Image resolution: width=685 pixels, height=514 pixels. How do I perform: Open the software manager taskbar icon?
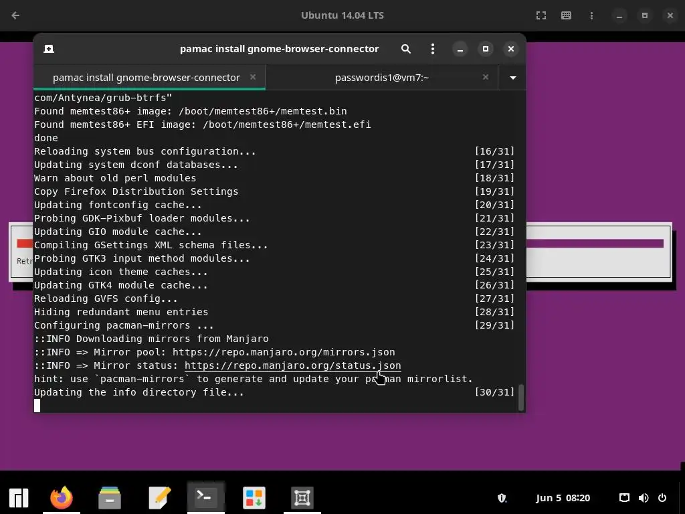pyautogui.click(x=254, y=497)
